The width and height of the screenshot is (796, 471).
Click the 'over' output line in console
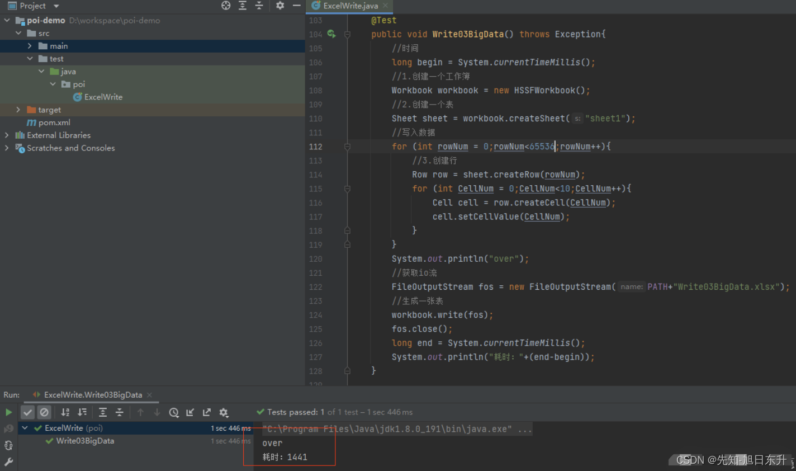(272, 443)
